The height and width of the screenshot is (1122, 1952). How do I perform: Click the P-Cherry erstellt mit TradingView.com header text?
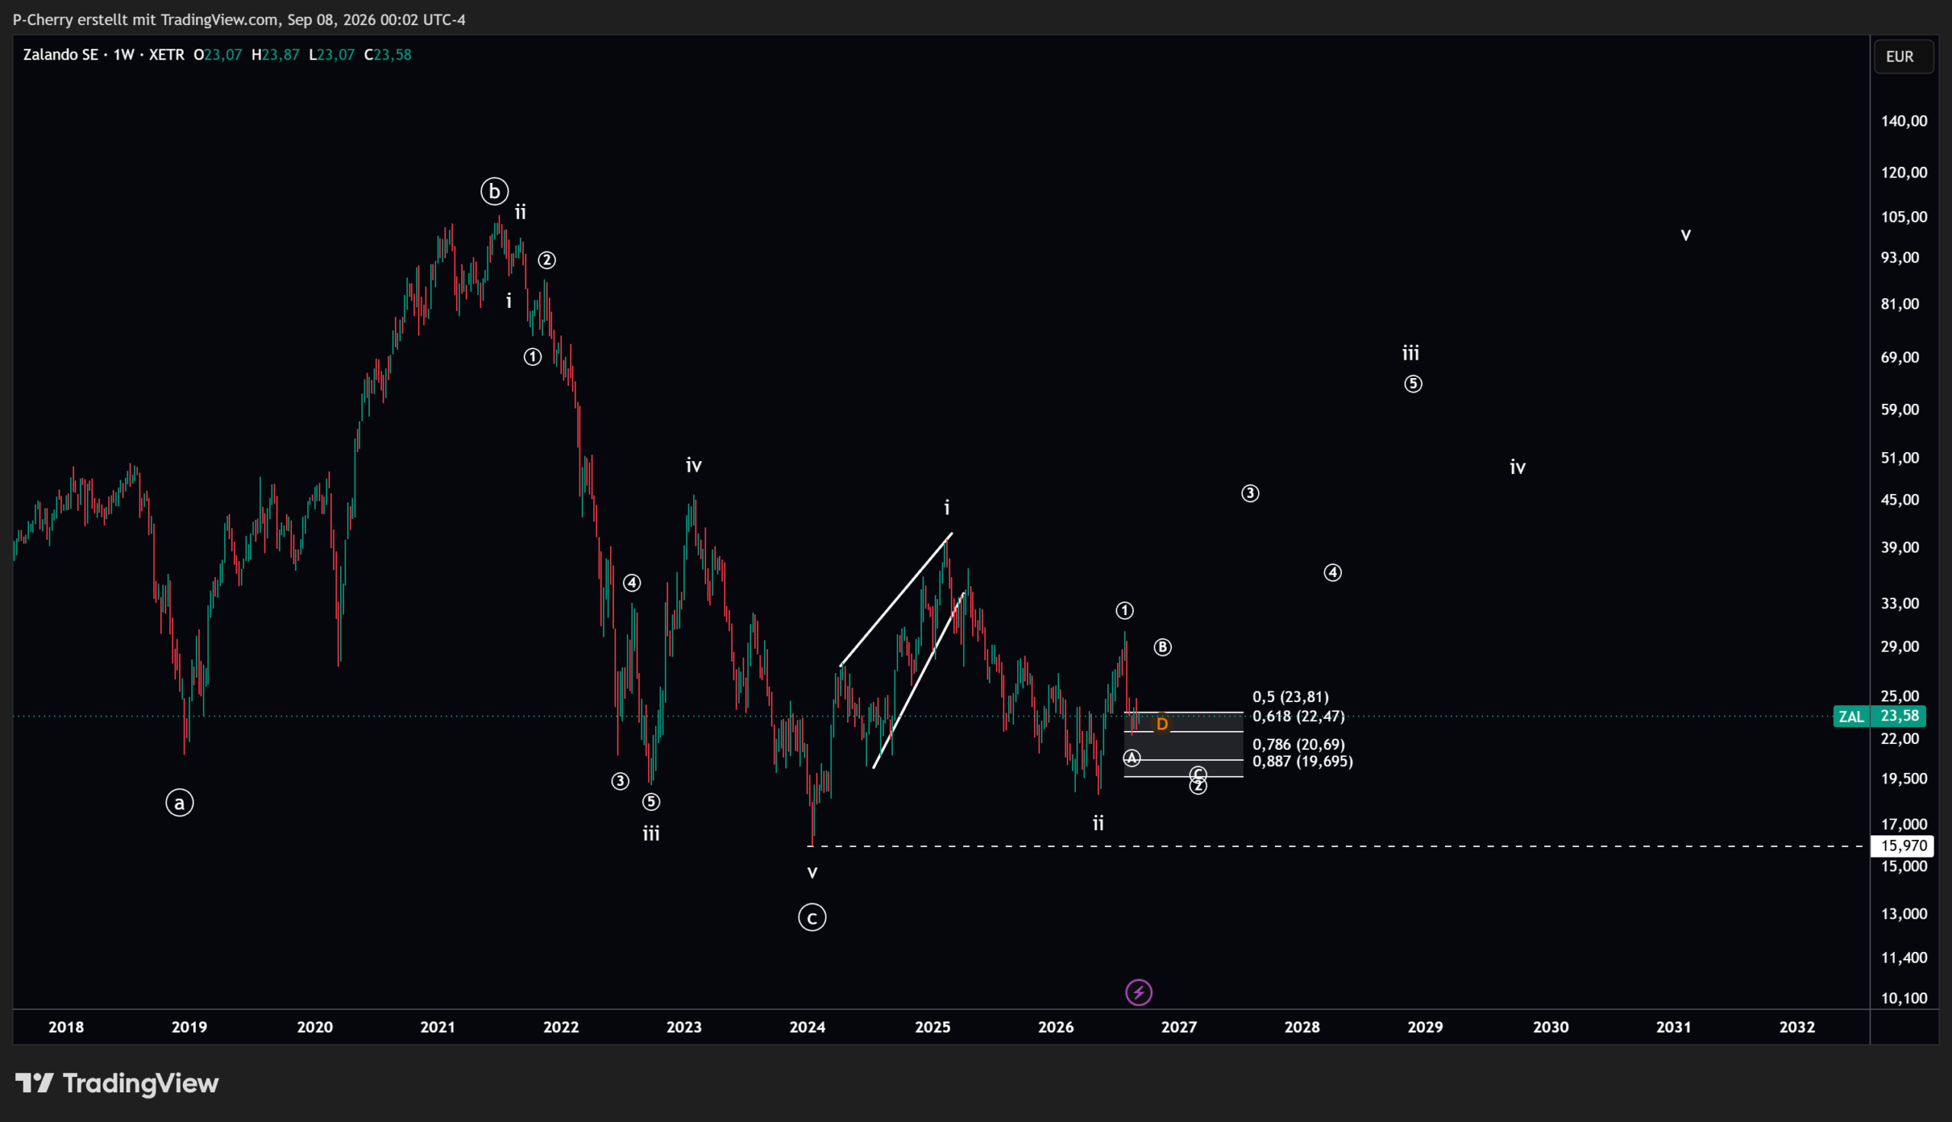pos(239,19)
